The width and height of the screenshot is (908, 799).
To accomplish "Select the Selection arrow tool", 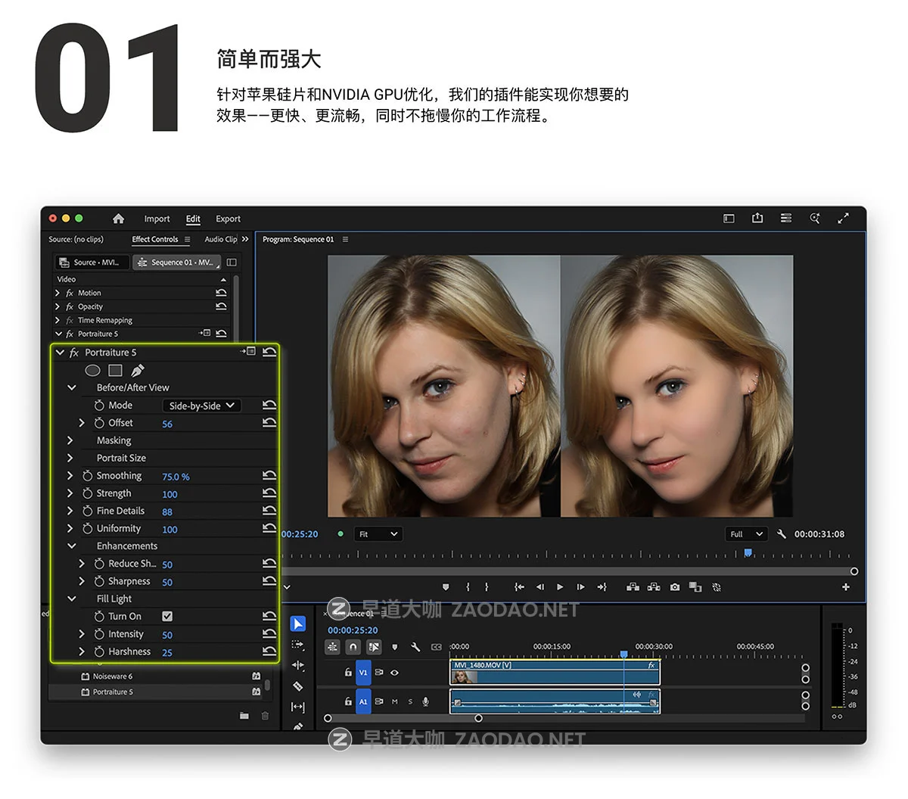I will pyautogui.click(x=298, y=623).
